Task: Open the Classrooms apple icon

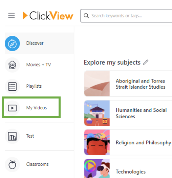Action: (12, 164)
